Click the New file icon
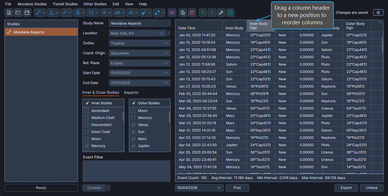The image size is (388, 196). point(9,13)
